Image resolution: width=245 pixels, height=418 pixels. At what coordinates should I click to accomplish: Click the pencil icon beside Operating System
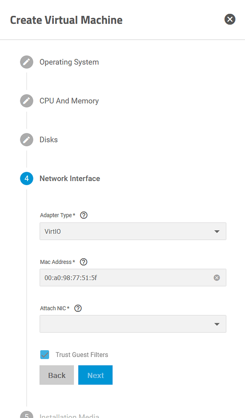26,62
